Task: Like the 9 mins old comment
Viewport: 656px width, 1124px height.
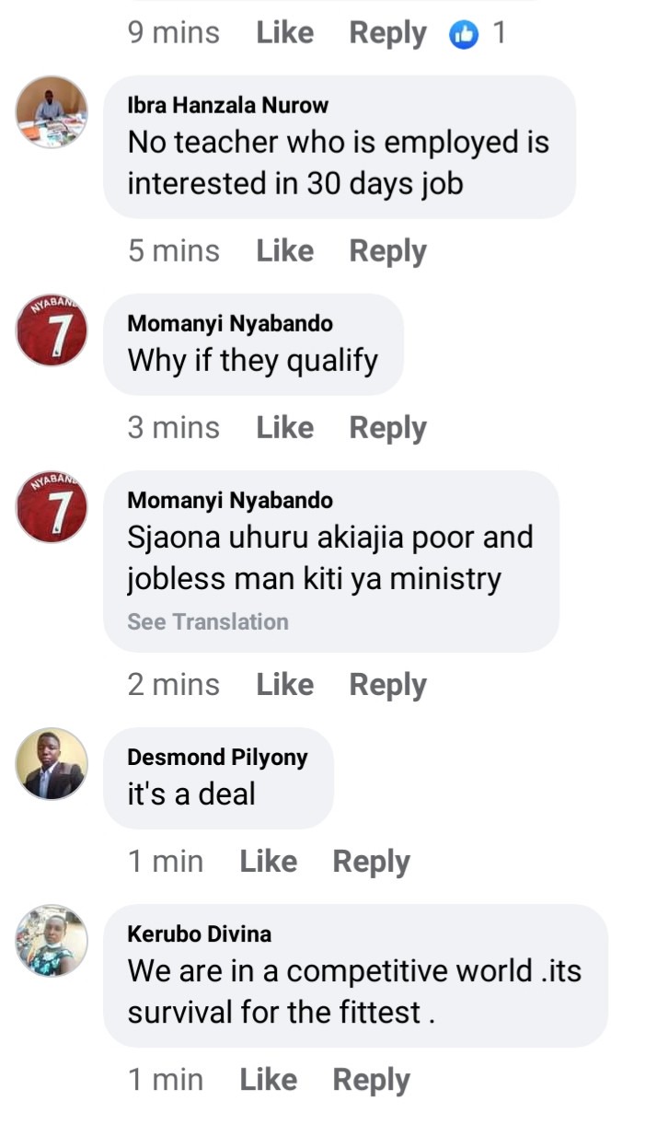Action: [284, 33]
